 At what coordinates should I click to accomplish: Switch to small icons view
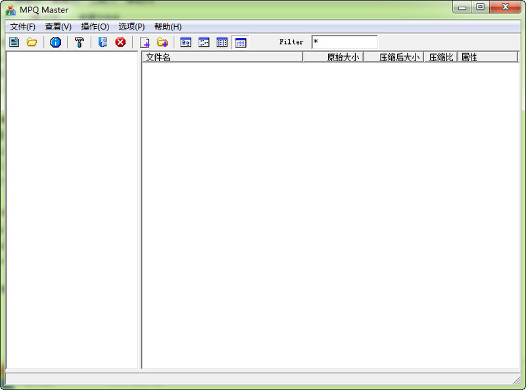pos(204,42)
